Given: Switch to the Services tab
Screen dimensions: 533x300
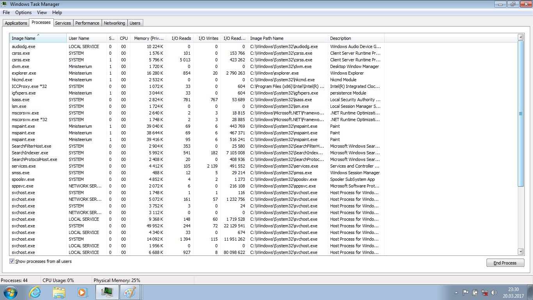Looking at the screenshot, I should (63, 23).
